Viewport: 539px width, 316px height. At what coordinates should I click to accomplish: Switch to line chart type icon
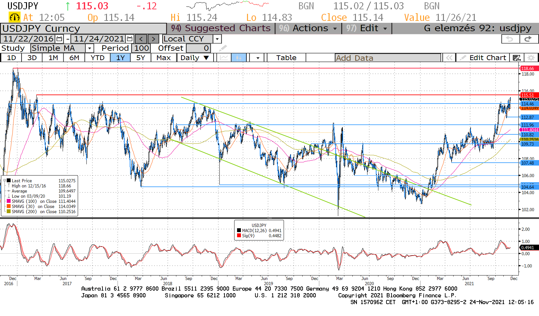point(224,58)
